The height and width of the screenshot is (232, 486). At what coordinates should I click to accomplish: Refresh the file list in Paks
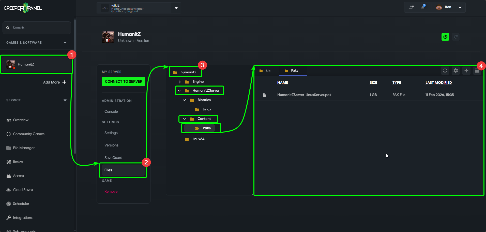tap(445, 71)
